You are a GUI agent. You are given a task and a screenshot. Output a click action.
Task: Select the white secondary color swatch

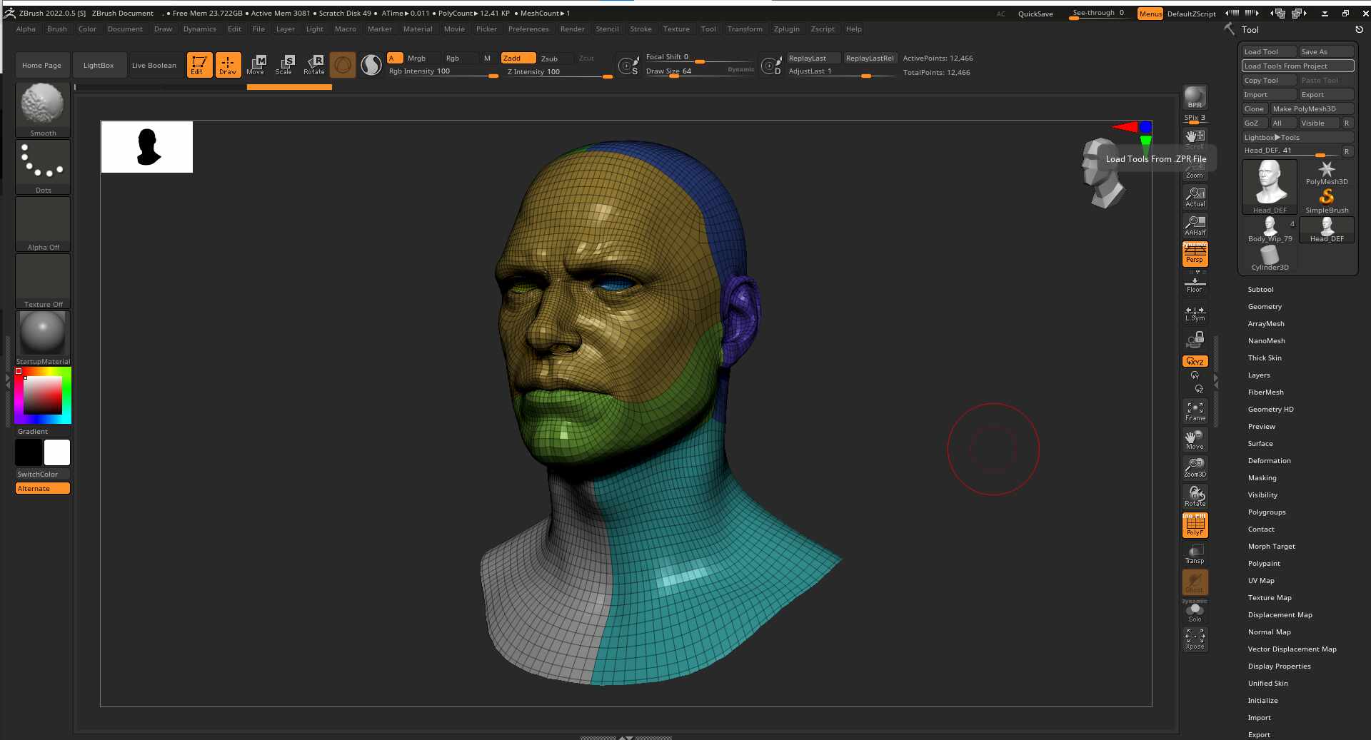57,452
